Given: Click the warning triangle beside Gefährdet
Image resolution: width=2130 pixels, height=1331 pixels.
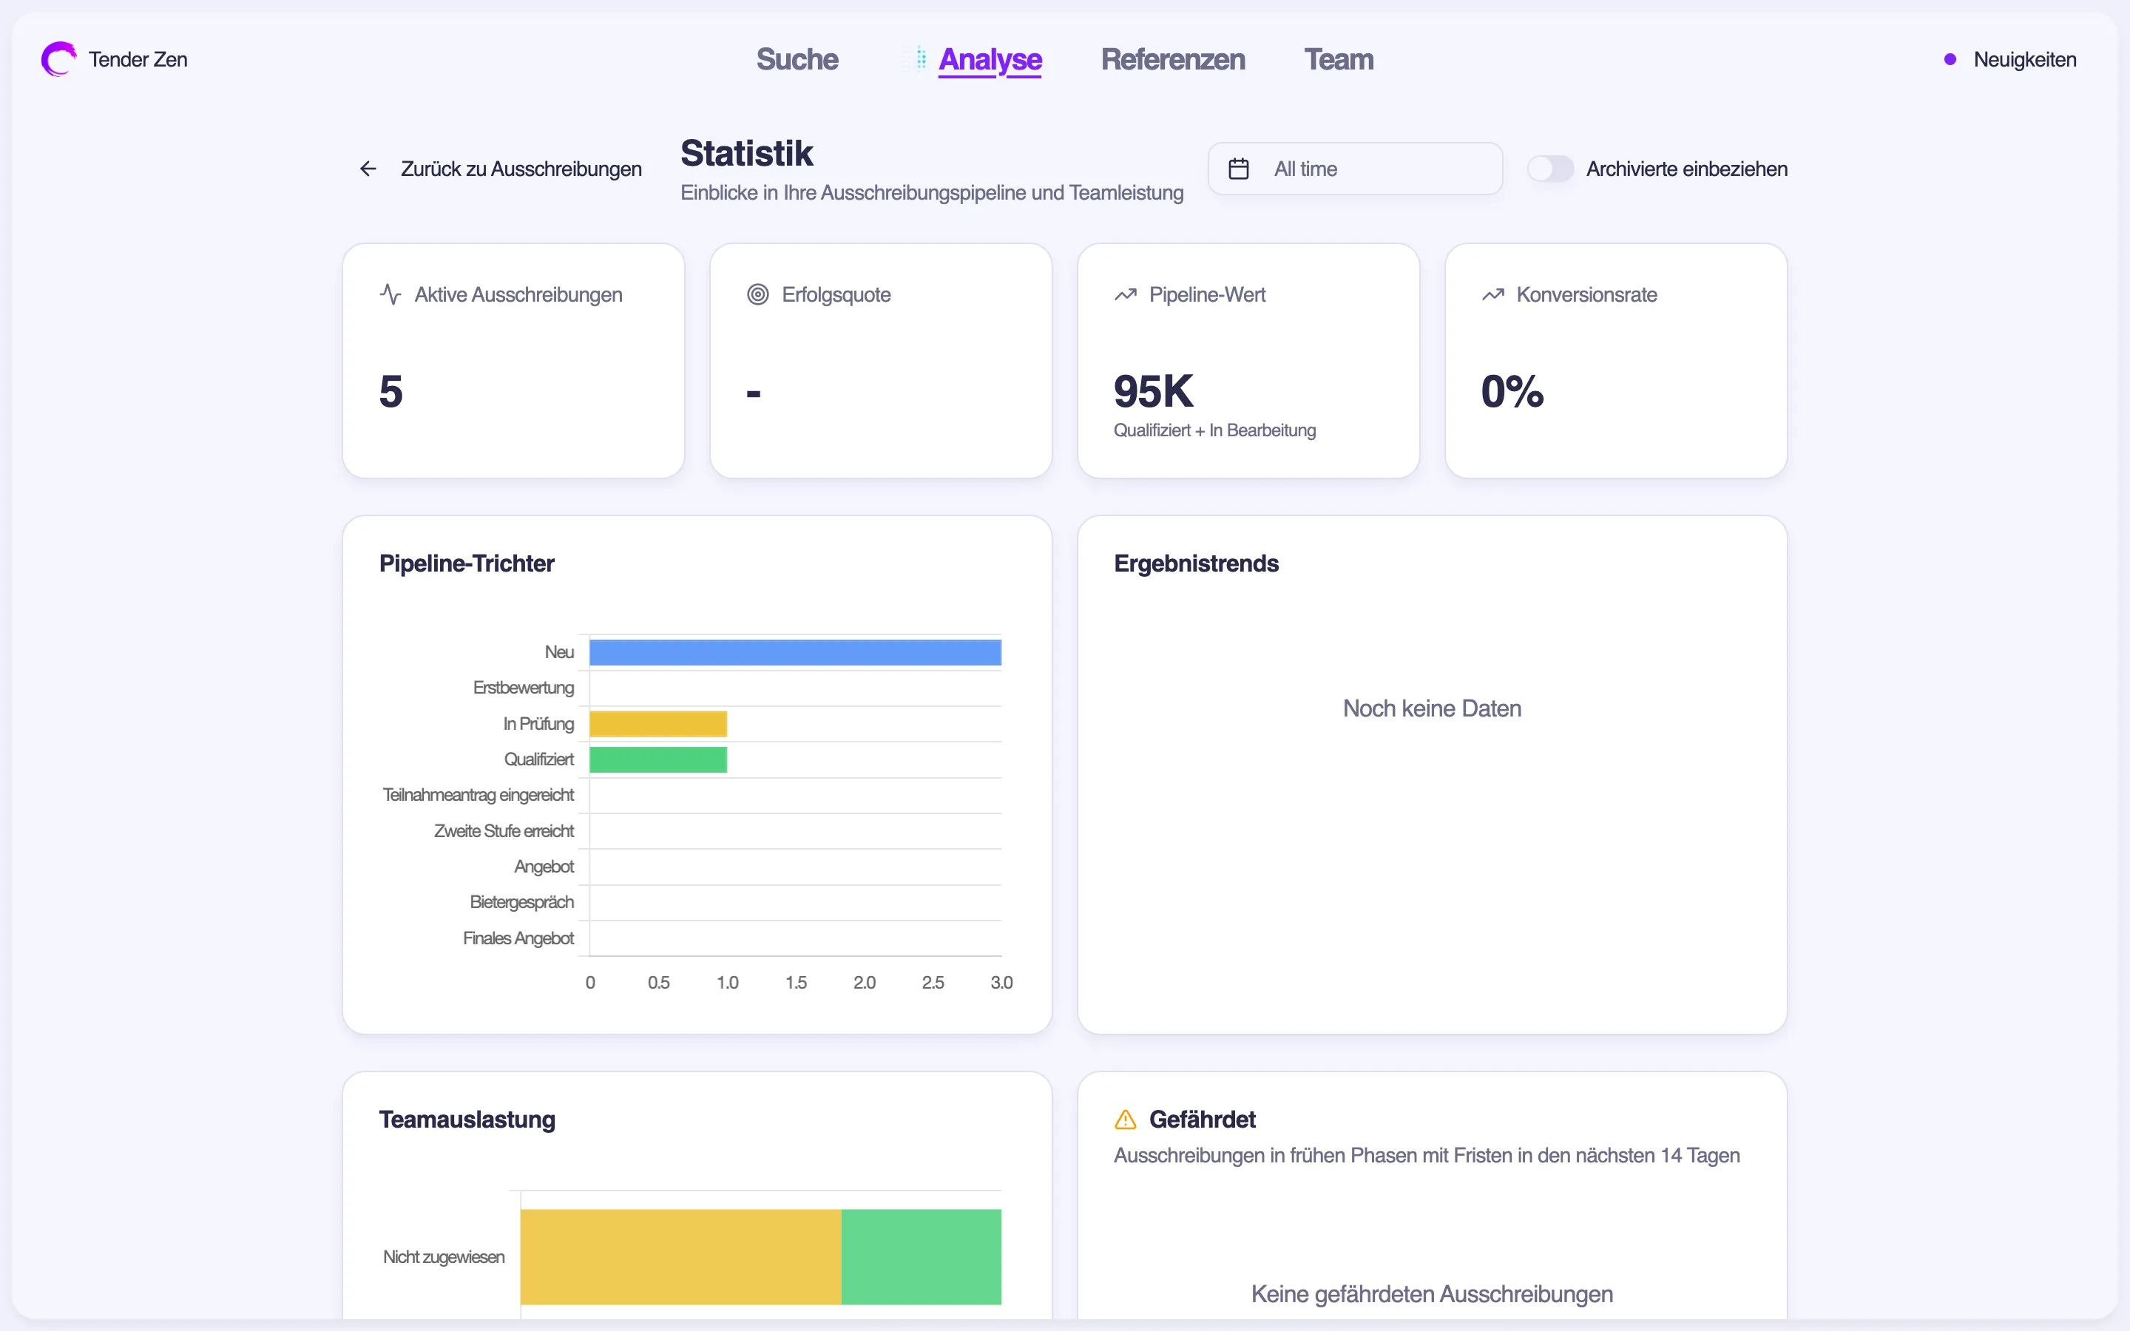Looking at the screenshot, I should [x=1125, y=1119].
